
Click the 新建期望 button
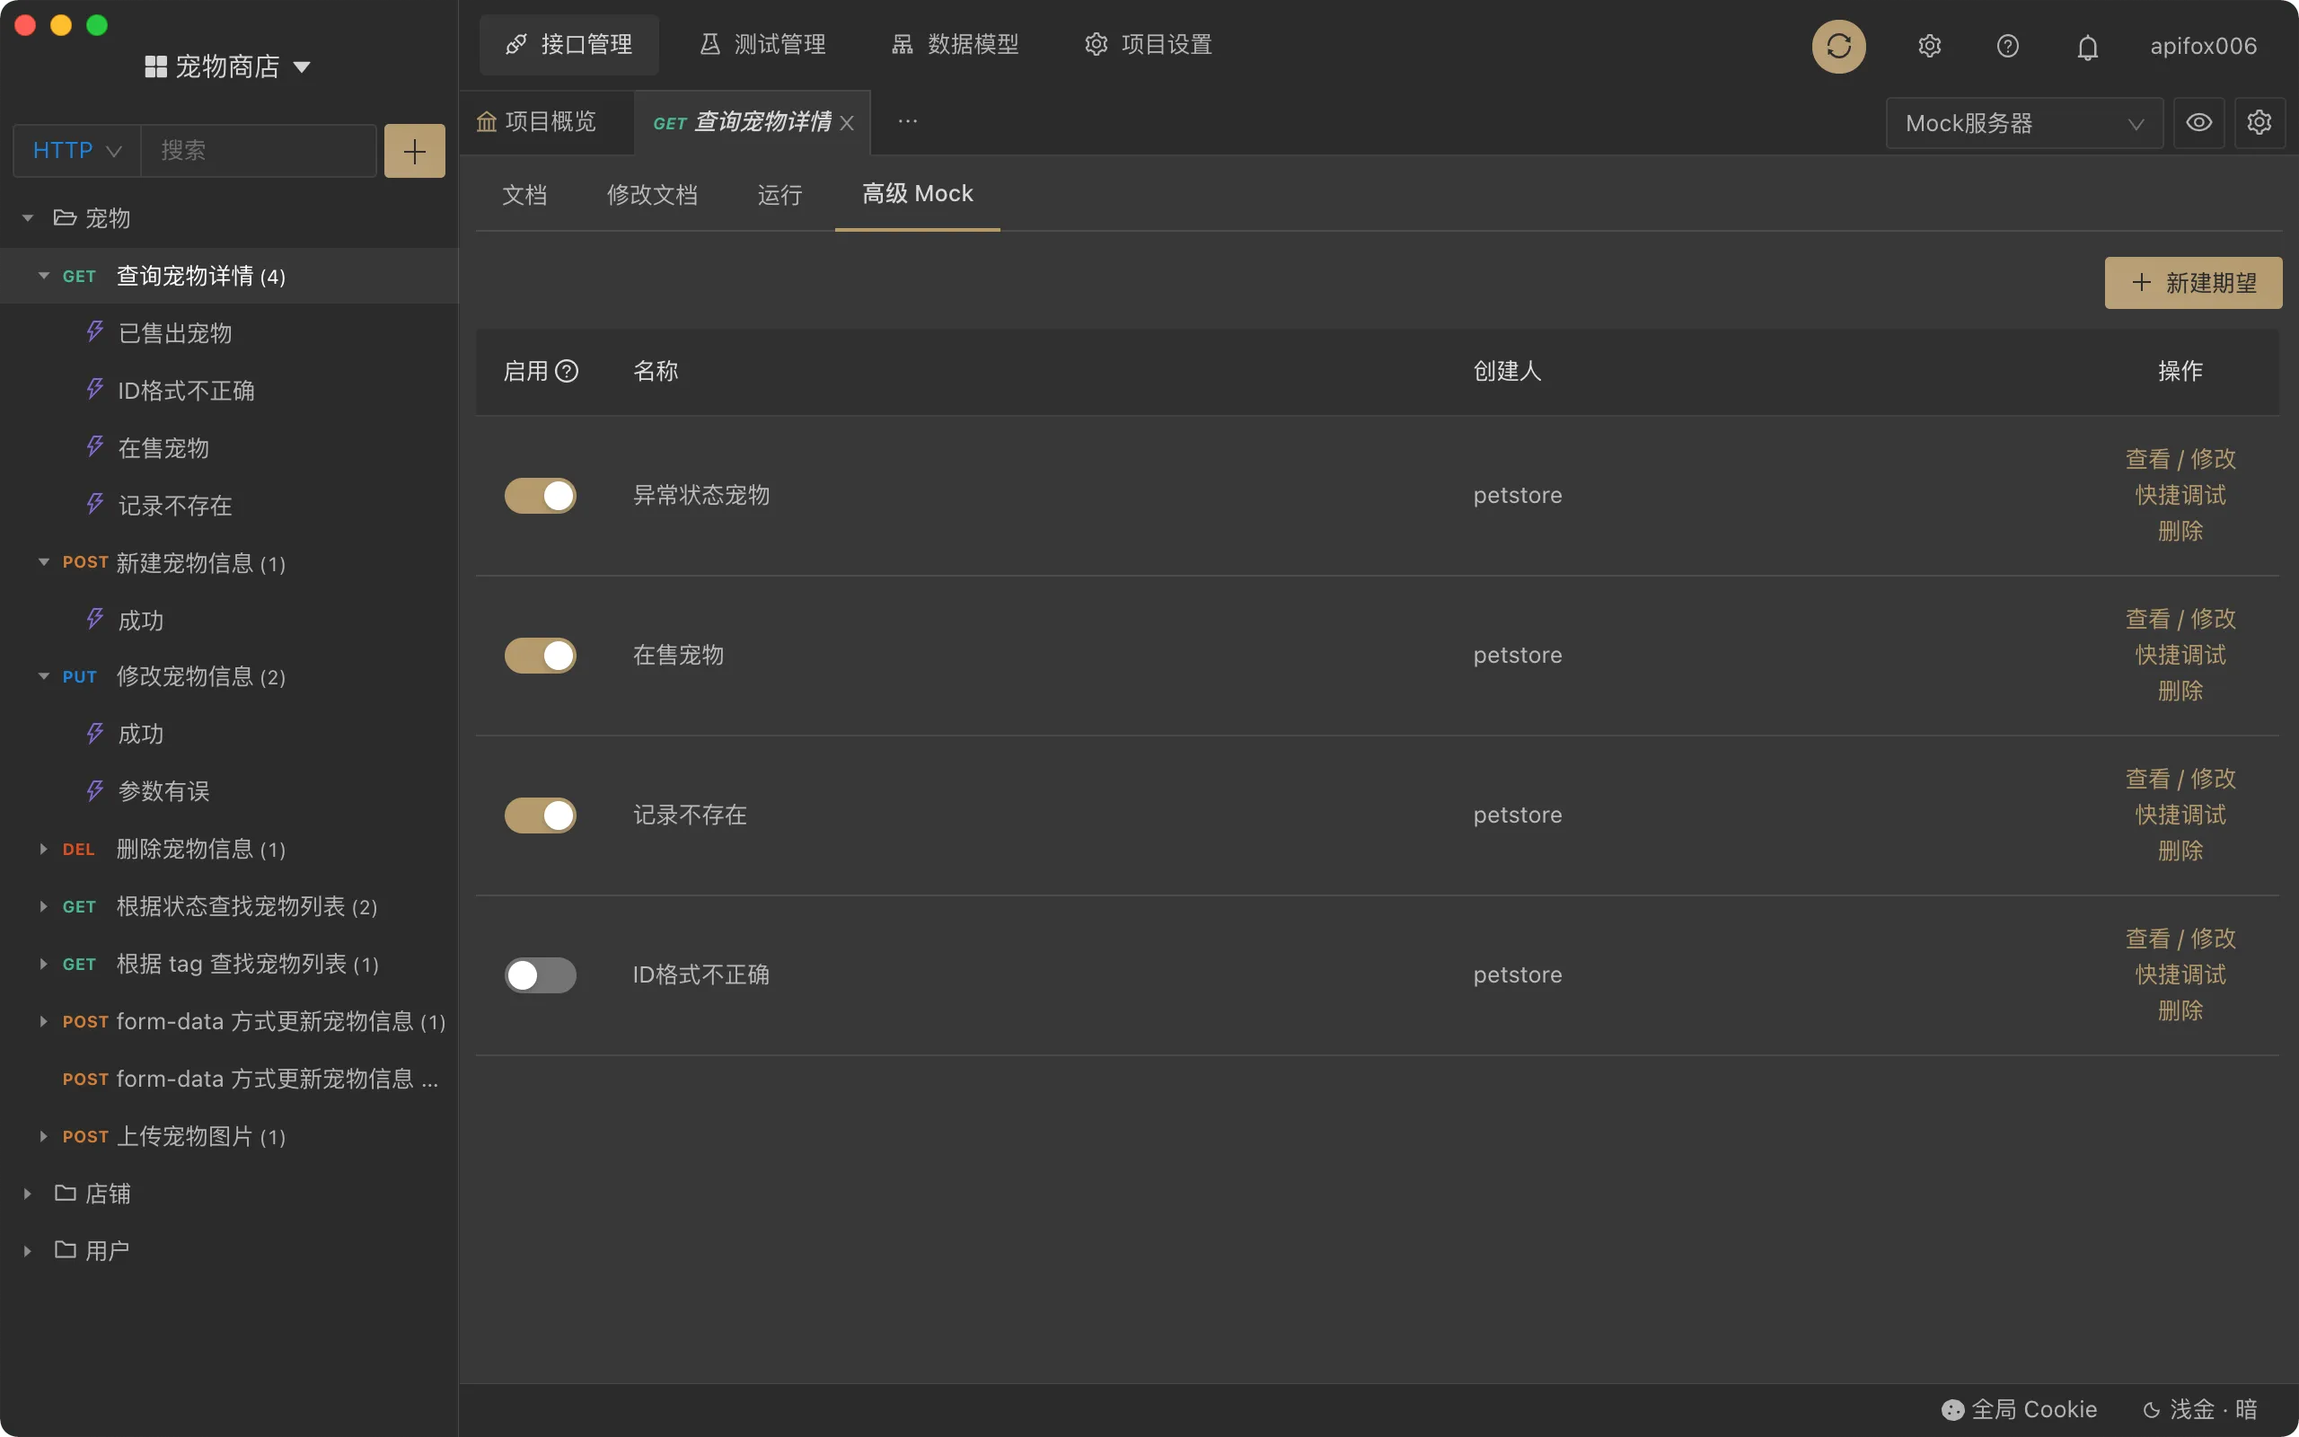click(x=2191, y=281)
